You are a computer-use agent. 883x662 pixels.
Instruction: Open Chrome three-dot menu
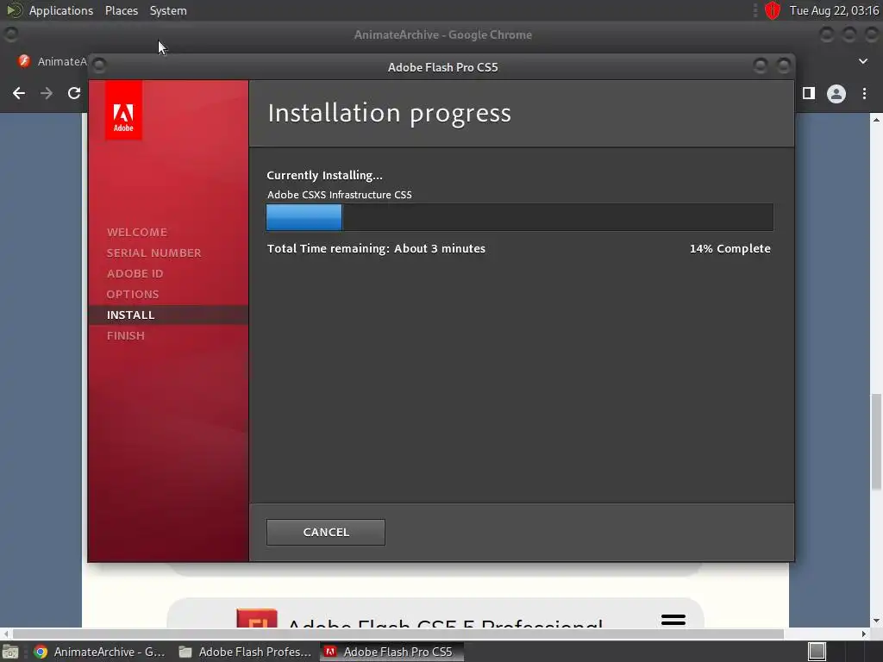(x=864, y=93)
